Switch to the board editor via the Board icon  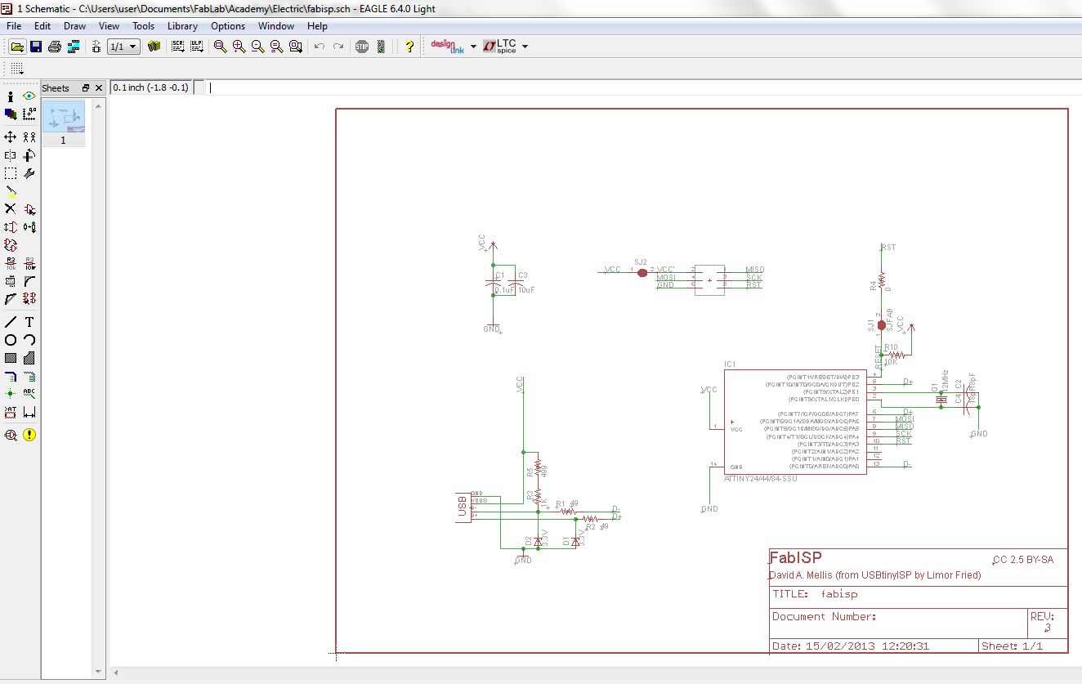pyautogui.click(x=96, y=47)
